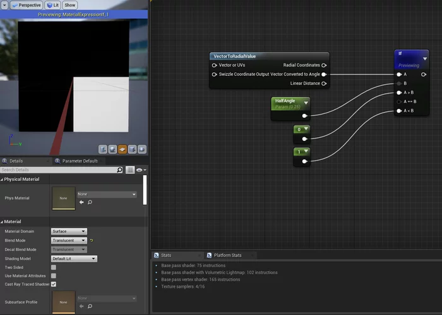The height and width of the screenshot is (315, 442).
Task: Use selected asset arrow for Phys Material
Action: coord(81,202)
